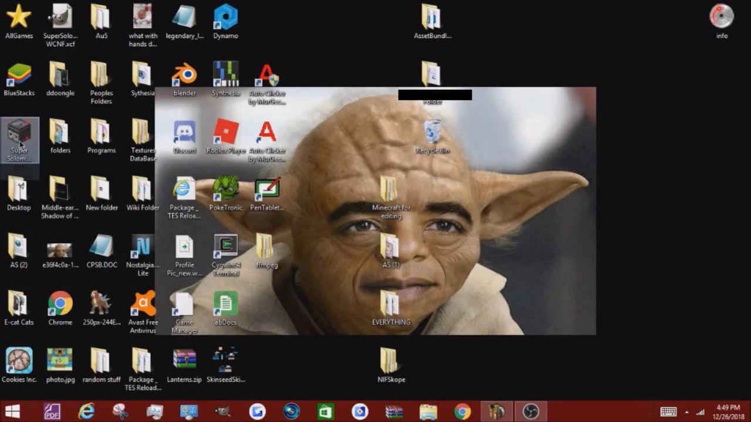Launch Chrome from the desktop shortcut

pos(60,309)
